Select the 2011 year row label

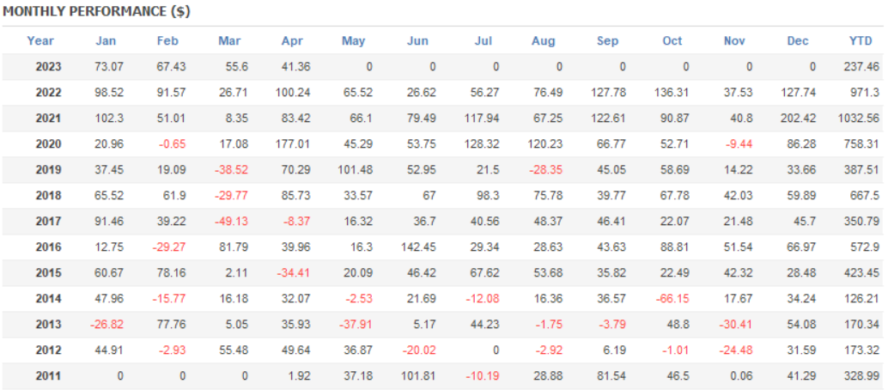click(50, 375)
